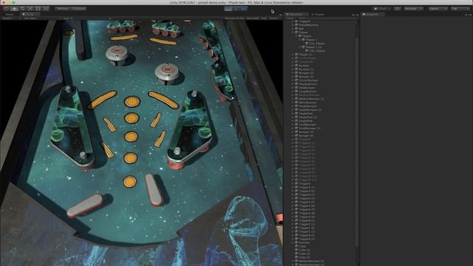Collapse the Flipper 1 child object
Viewport: 473px width, 266px height.
pos(300,40)
